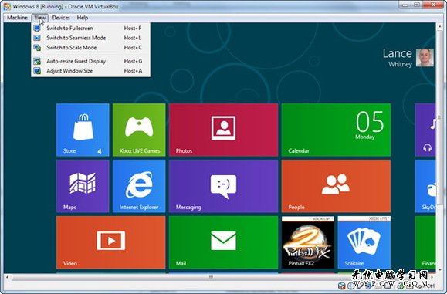
Task: Open the Calendar tile showing Monday 05
Action: point(336,130)
